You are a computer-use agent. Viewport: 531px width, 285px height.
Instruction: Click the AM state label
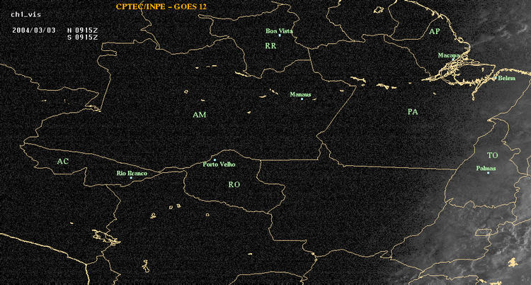(x=200, y=115)
